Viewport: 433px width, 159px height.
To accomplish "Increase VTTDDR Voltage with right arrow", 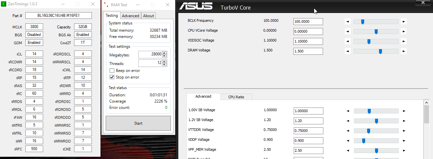I will [x=404, y=131].
